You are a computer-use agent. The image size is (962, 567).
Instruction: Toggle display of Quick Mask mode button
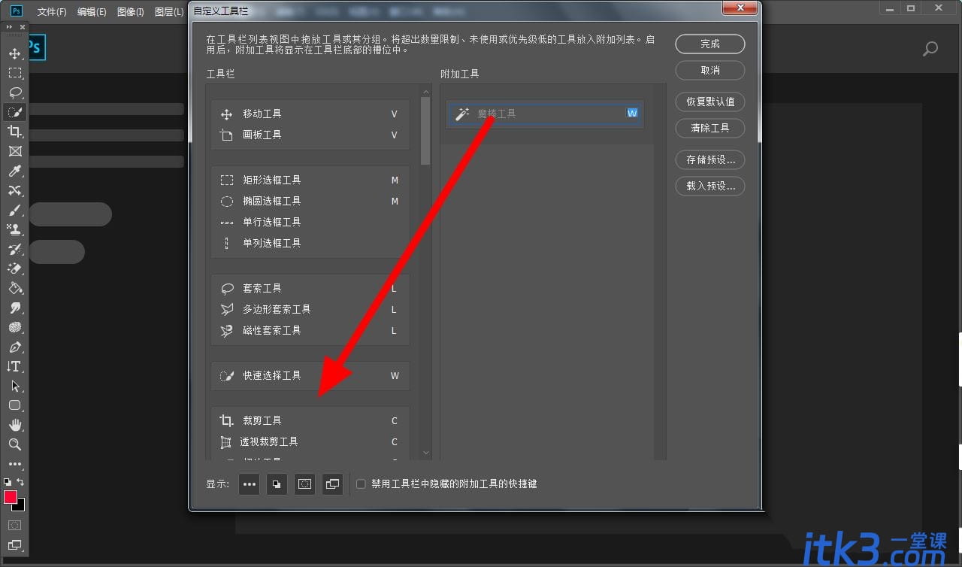(304, 484)
